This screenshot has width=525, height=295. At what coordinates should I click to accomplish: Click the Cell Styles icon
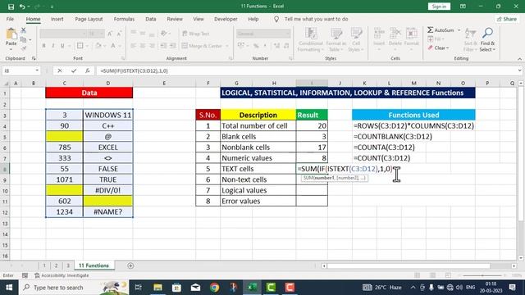click(x=356, y=34)
